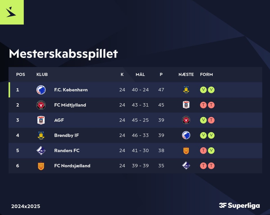Click the FC Nordsjælland club crest in row 6

point(41,166)
